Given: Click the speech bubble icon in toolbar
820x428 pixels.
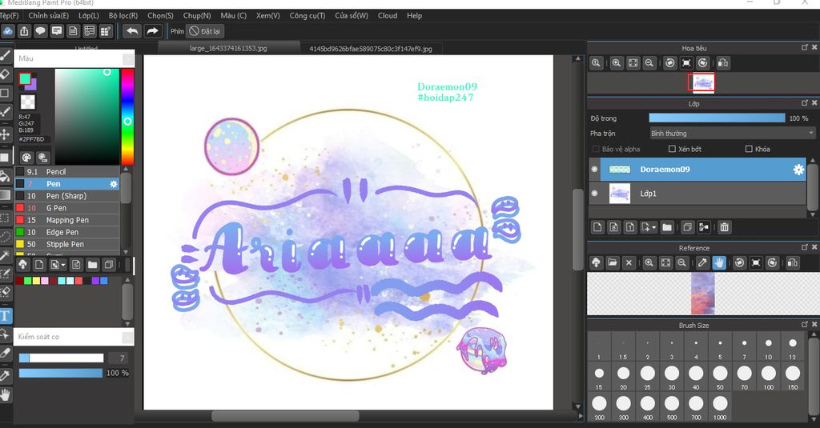Looking at the screenshot, I should click(40, 31).
